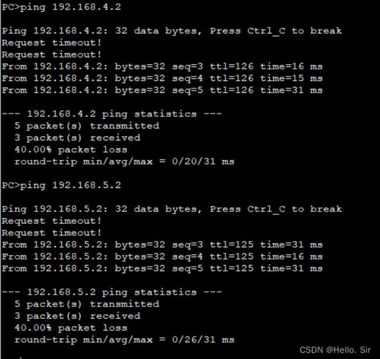Screen dimensions: 380x359
Task: Click the round-trip line showing 0/26/31 ms
Action: [x=125, y=340]
